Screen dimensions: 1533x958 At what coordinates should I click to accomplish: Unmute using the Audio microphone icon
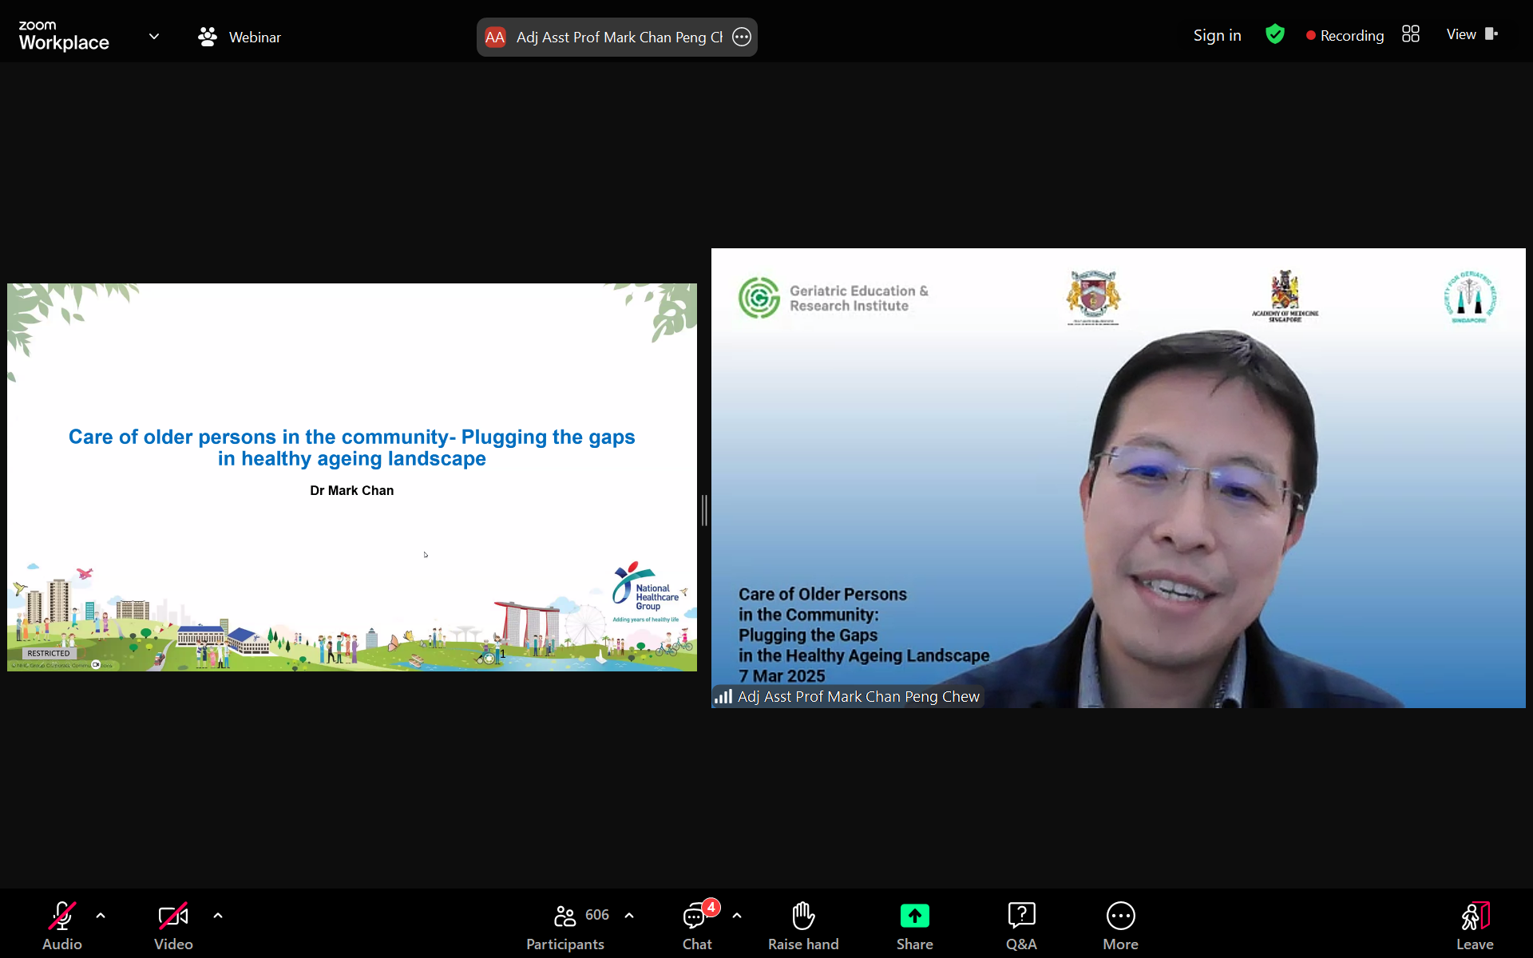(x=62, y=916)
